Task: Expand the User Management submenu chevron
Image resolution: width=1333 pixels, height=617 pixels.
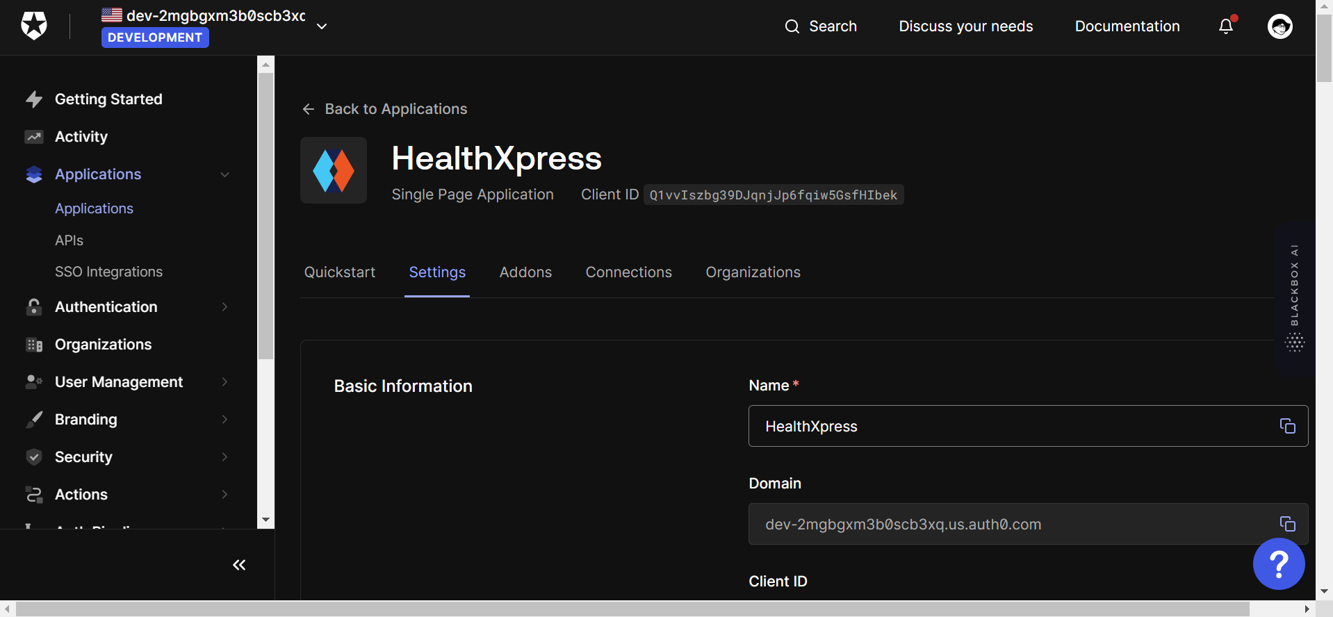Action: [x=224, y=382]
